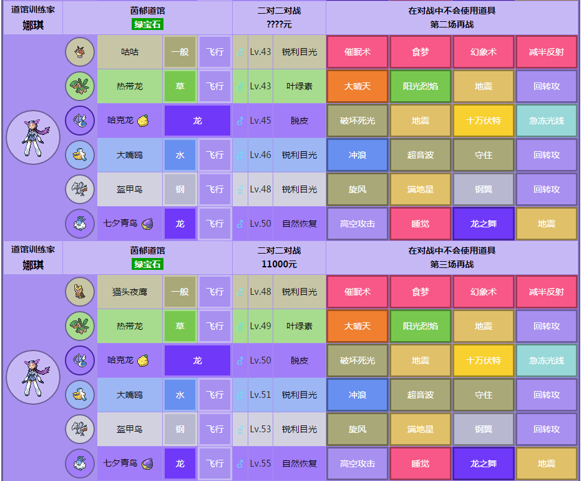
Task: Click the sprite of Lv.53 盔甲鸟
Action: [80, 429]
